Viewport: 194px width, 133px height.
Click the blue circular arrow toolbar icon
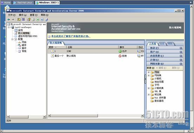pos(42,20)
